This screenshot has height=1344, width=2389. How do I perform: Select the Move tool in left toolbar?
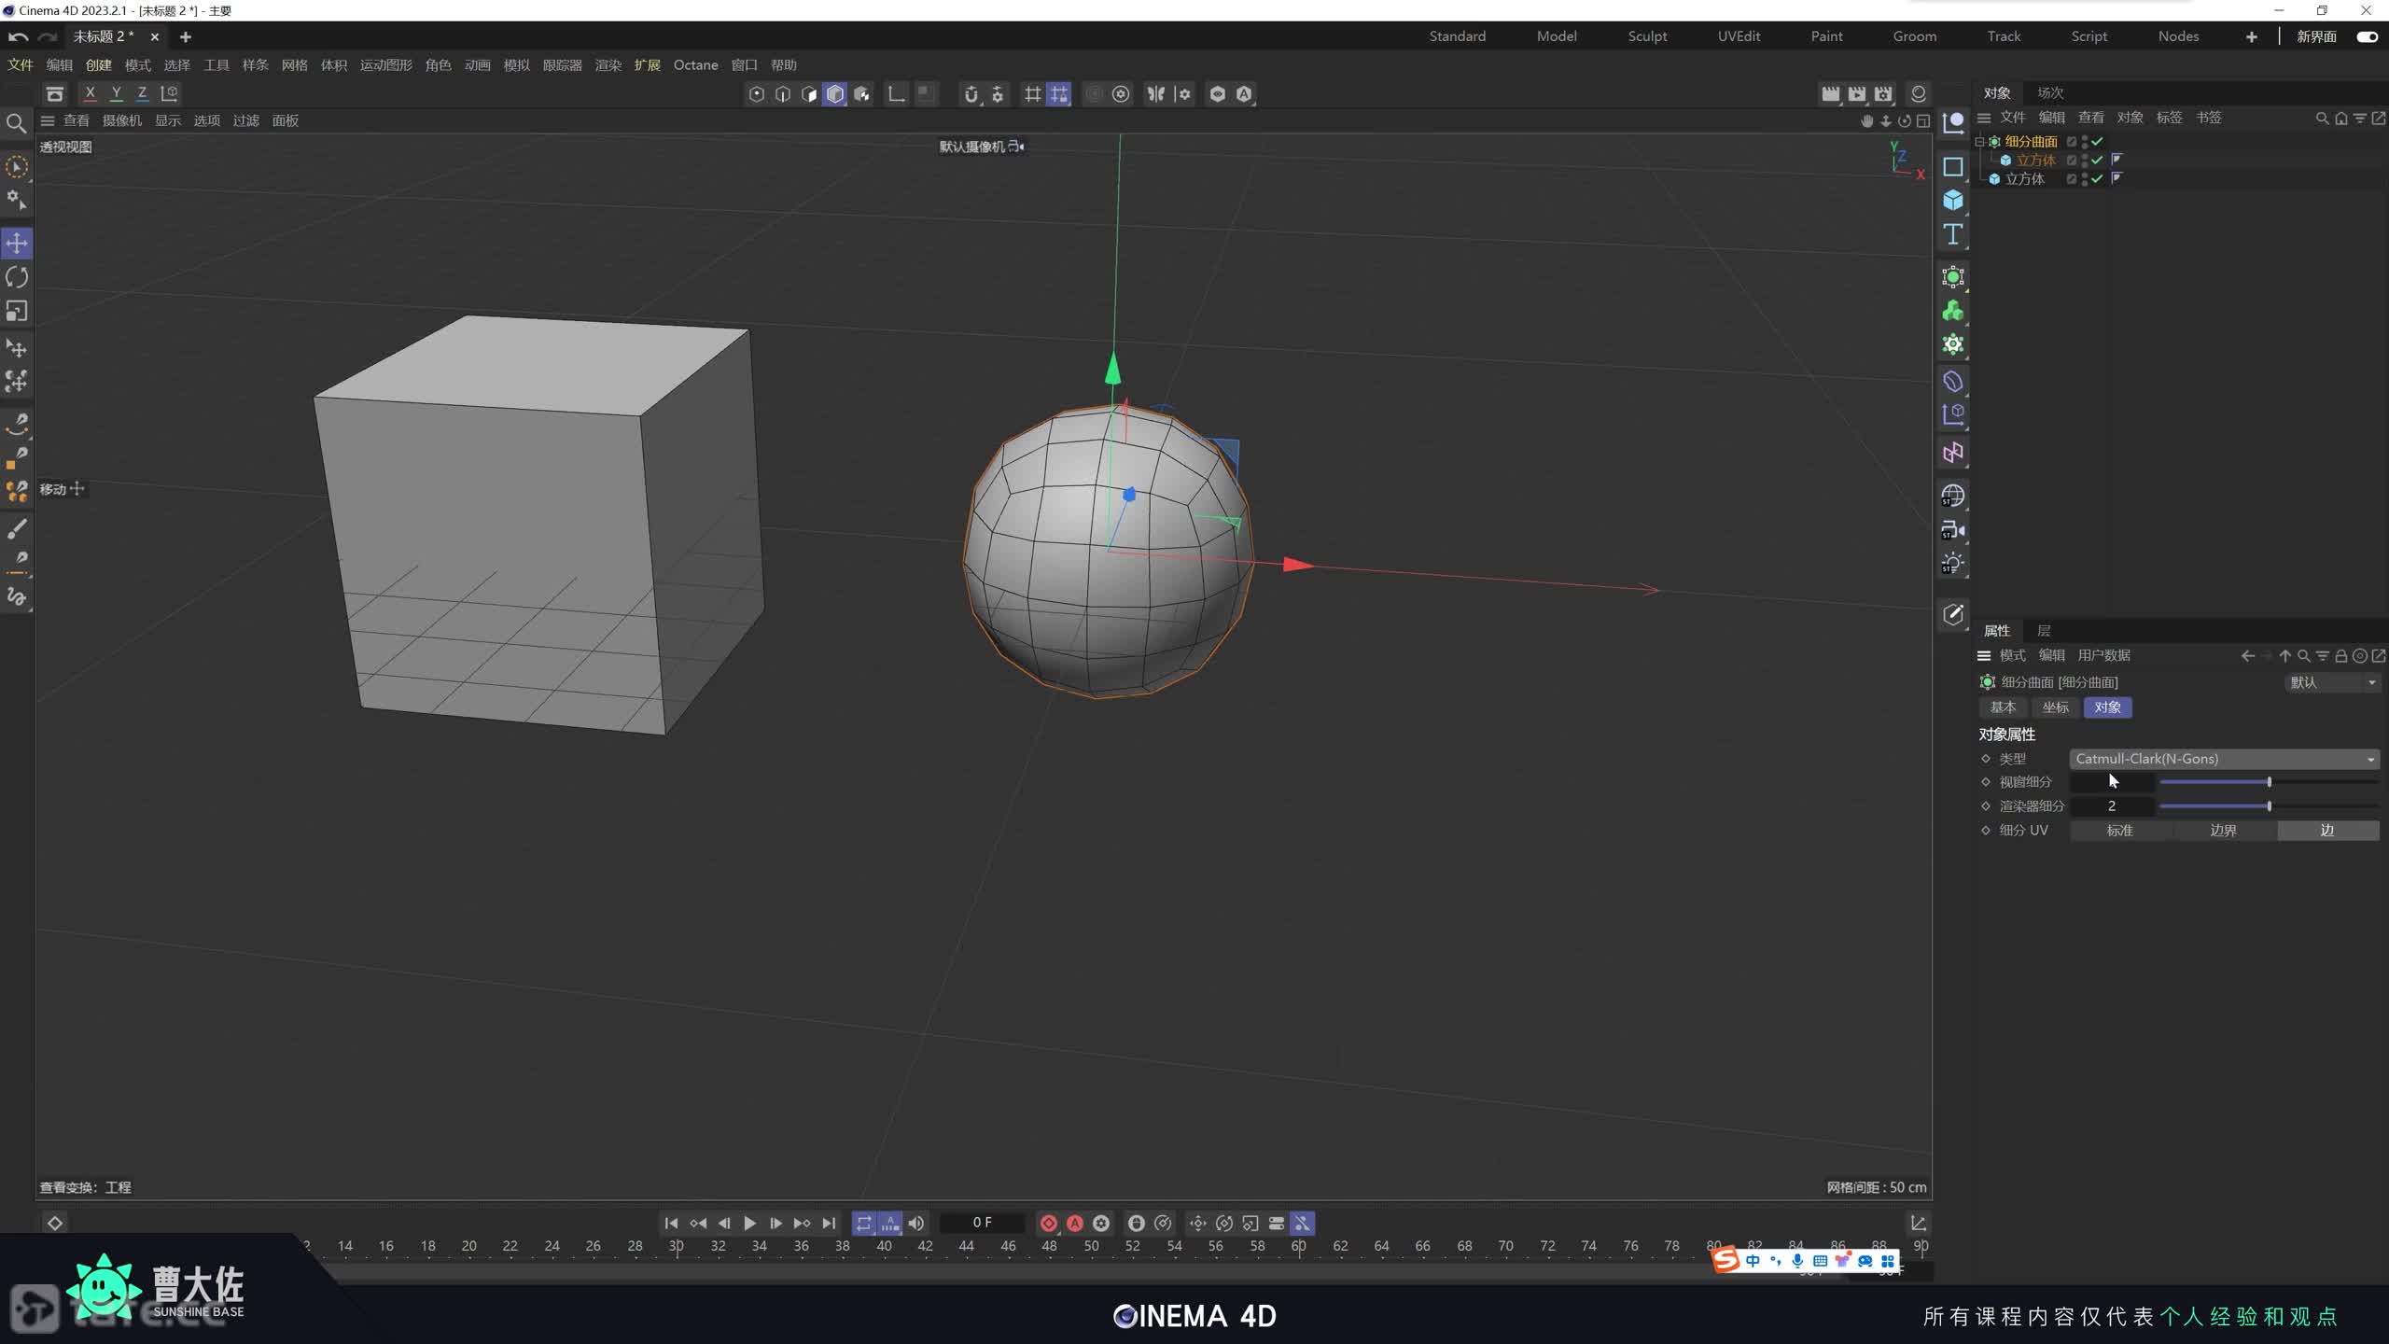(17, 243)
